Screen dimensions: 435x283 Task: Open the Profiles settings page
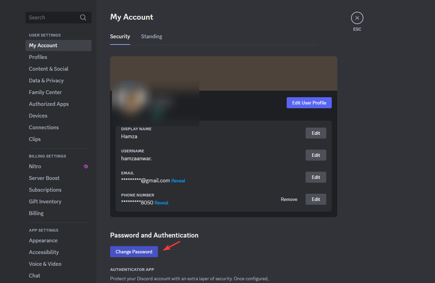[38, 57]
